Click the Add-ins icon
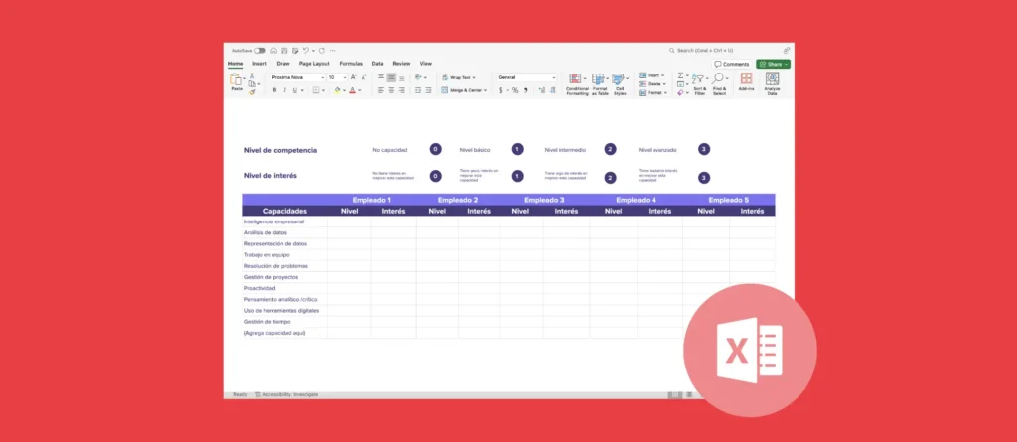 coord(746,80)
